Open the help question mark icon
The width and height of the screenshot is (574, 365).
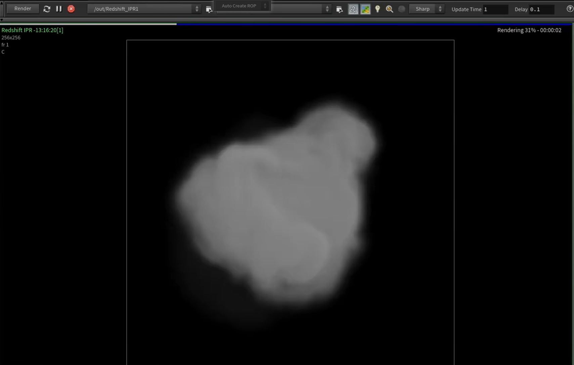pos(570,9)
